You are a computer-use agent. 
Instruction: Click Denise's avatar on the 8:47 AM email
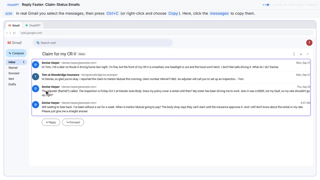(x=35, y=105)
